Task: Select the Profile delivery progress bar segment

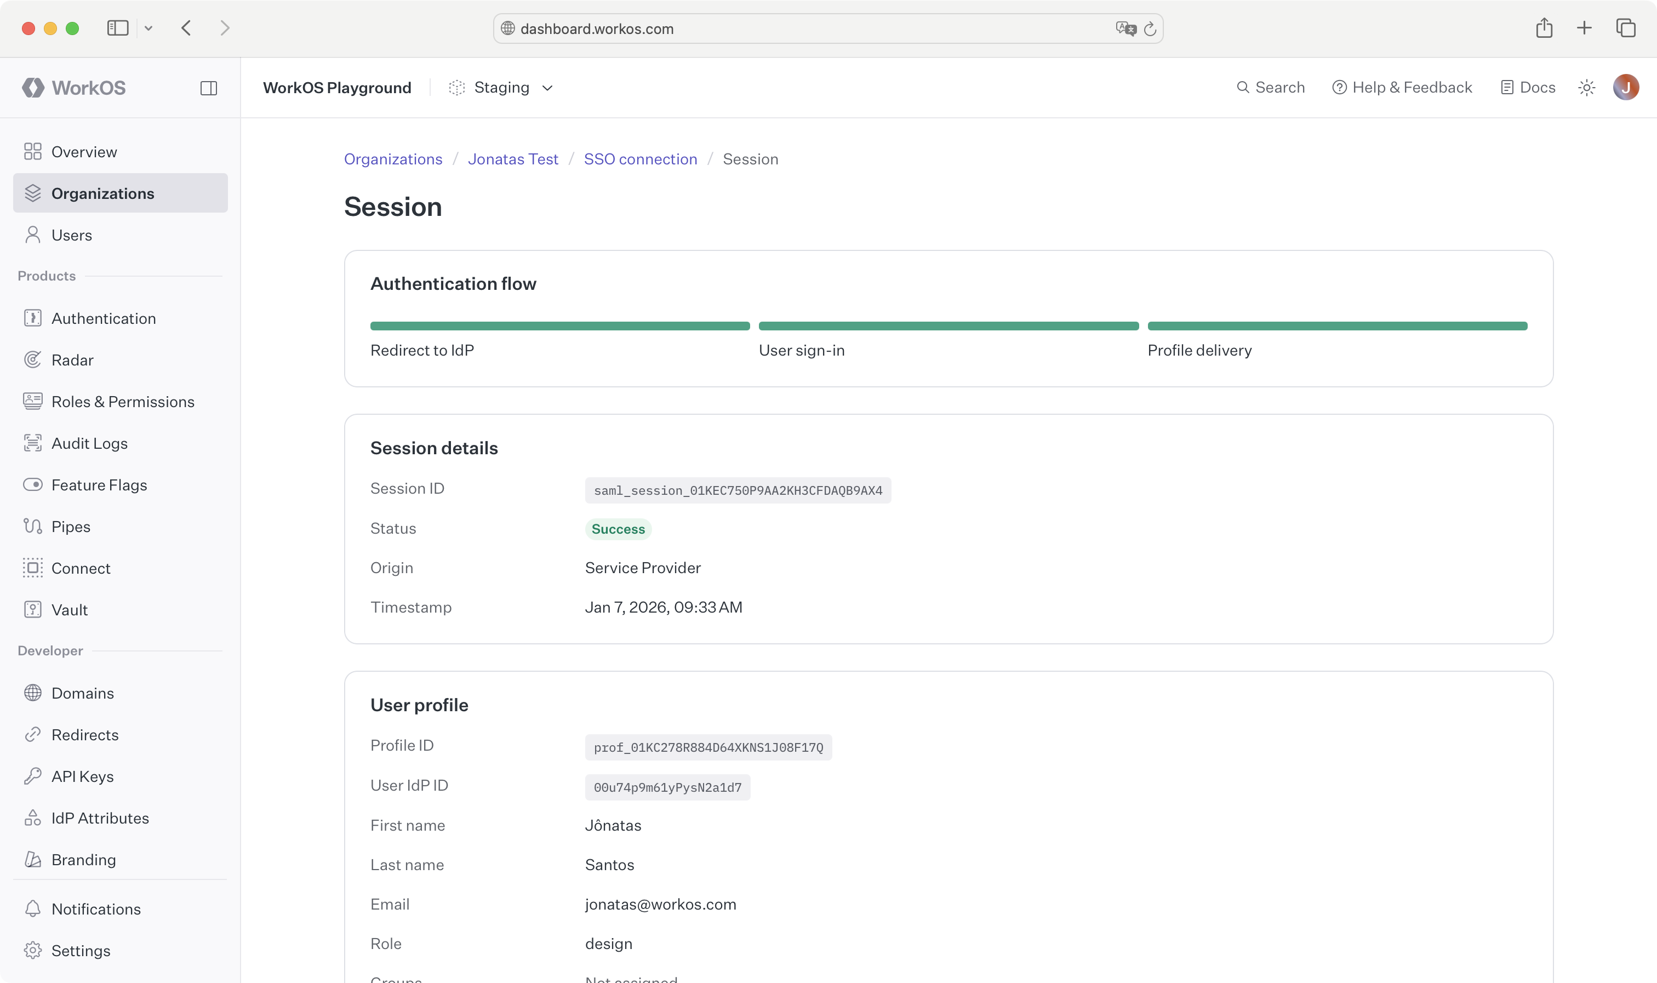Action: [x=1338, y=326]
